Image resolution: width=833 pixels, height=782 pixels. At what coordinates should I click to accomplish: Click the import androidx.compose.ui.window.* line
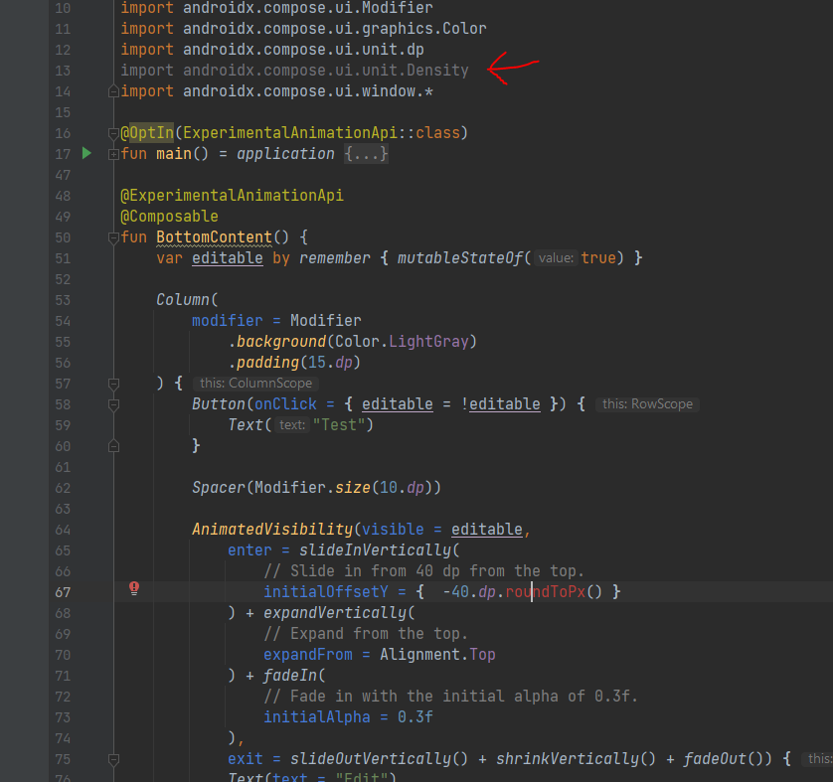pos(276,91)
